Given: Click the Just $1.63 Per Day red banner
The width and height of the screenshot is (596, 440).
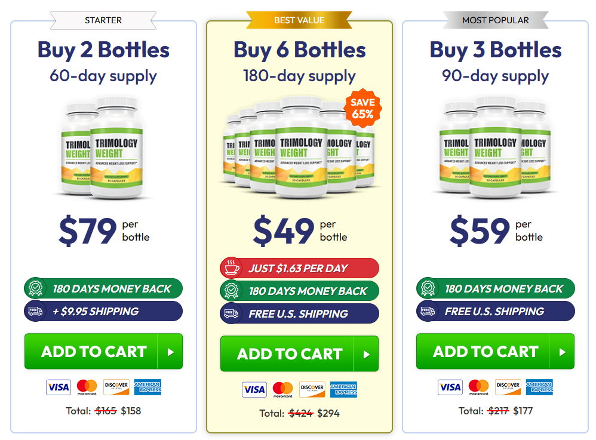Looking at the screenshot, I should [299, 268].
